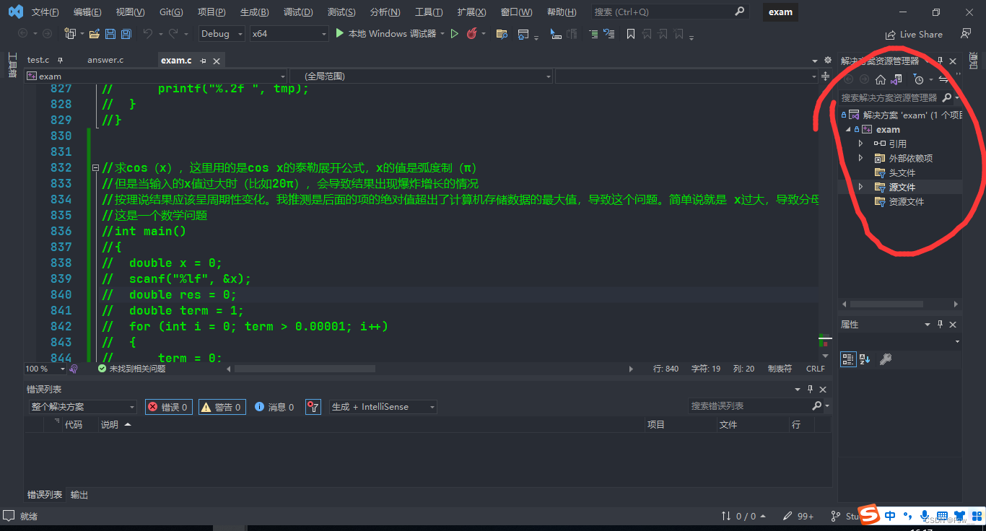Sort by the 说明 column header
This screenshot has width=986, height=531.
[110, 425]
